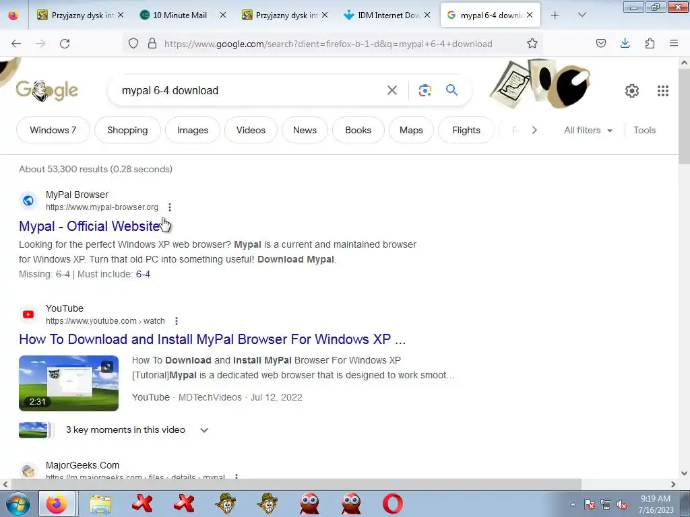The image size is (690, 517).
Task: Save page to Pocket
Action: coord(600,43)
